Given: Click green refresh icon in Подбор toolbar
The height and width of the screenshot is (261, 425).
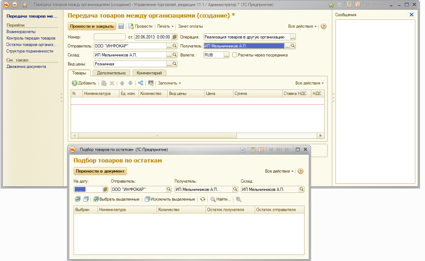Looking at the screenshot, I should pyautogui.click(x=203, y=199).
